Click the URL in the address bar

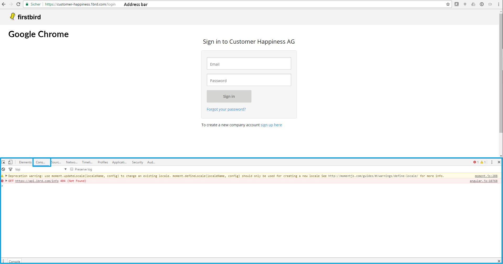[80, 4]
